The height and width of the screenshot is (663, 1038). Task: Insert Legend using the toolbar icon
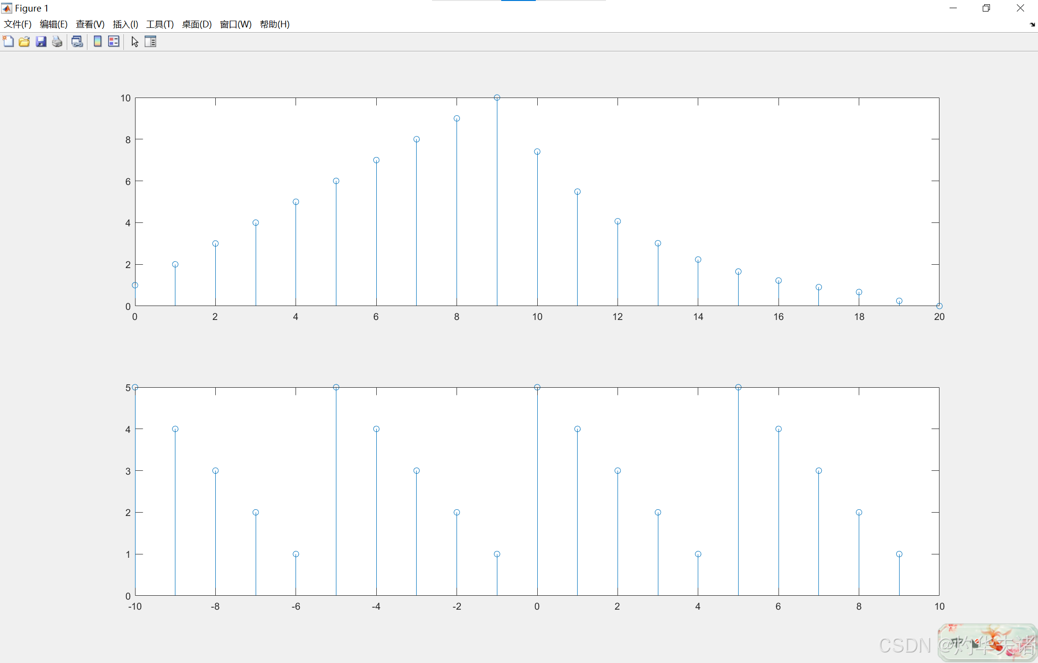(x=114, y=42)
